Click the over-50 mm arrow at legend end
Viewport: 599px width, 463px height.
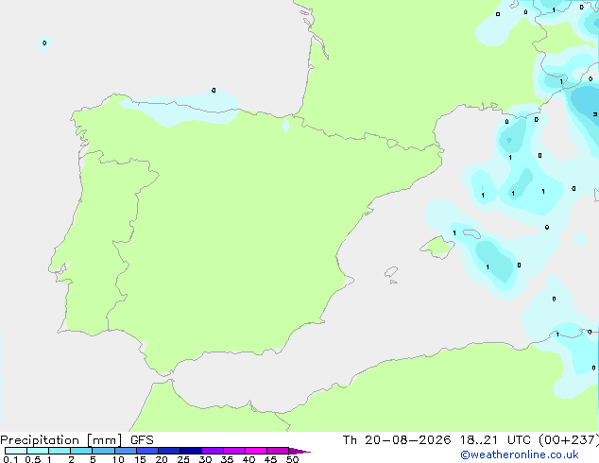(x=299, y=451)
